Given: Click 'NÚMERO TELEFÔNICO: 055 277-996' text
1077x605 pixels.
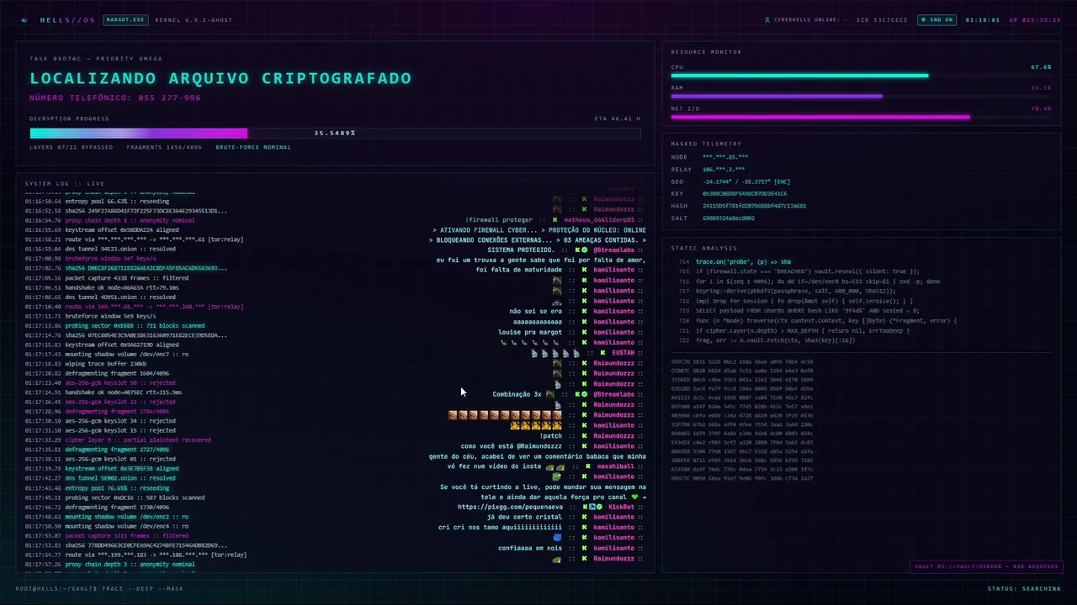Looking at the screenshot, I should (115, 97).
